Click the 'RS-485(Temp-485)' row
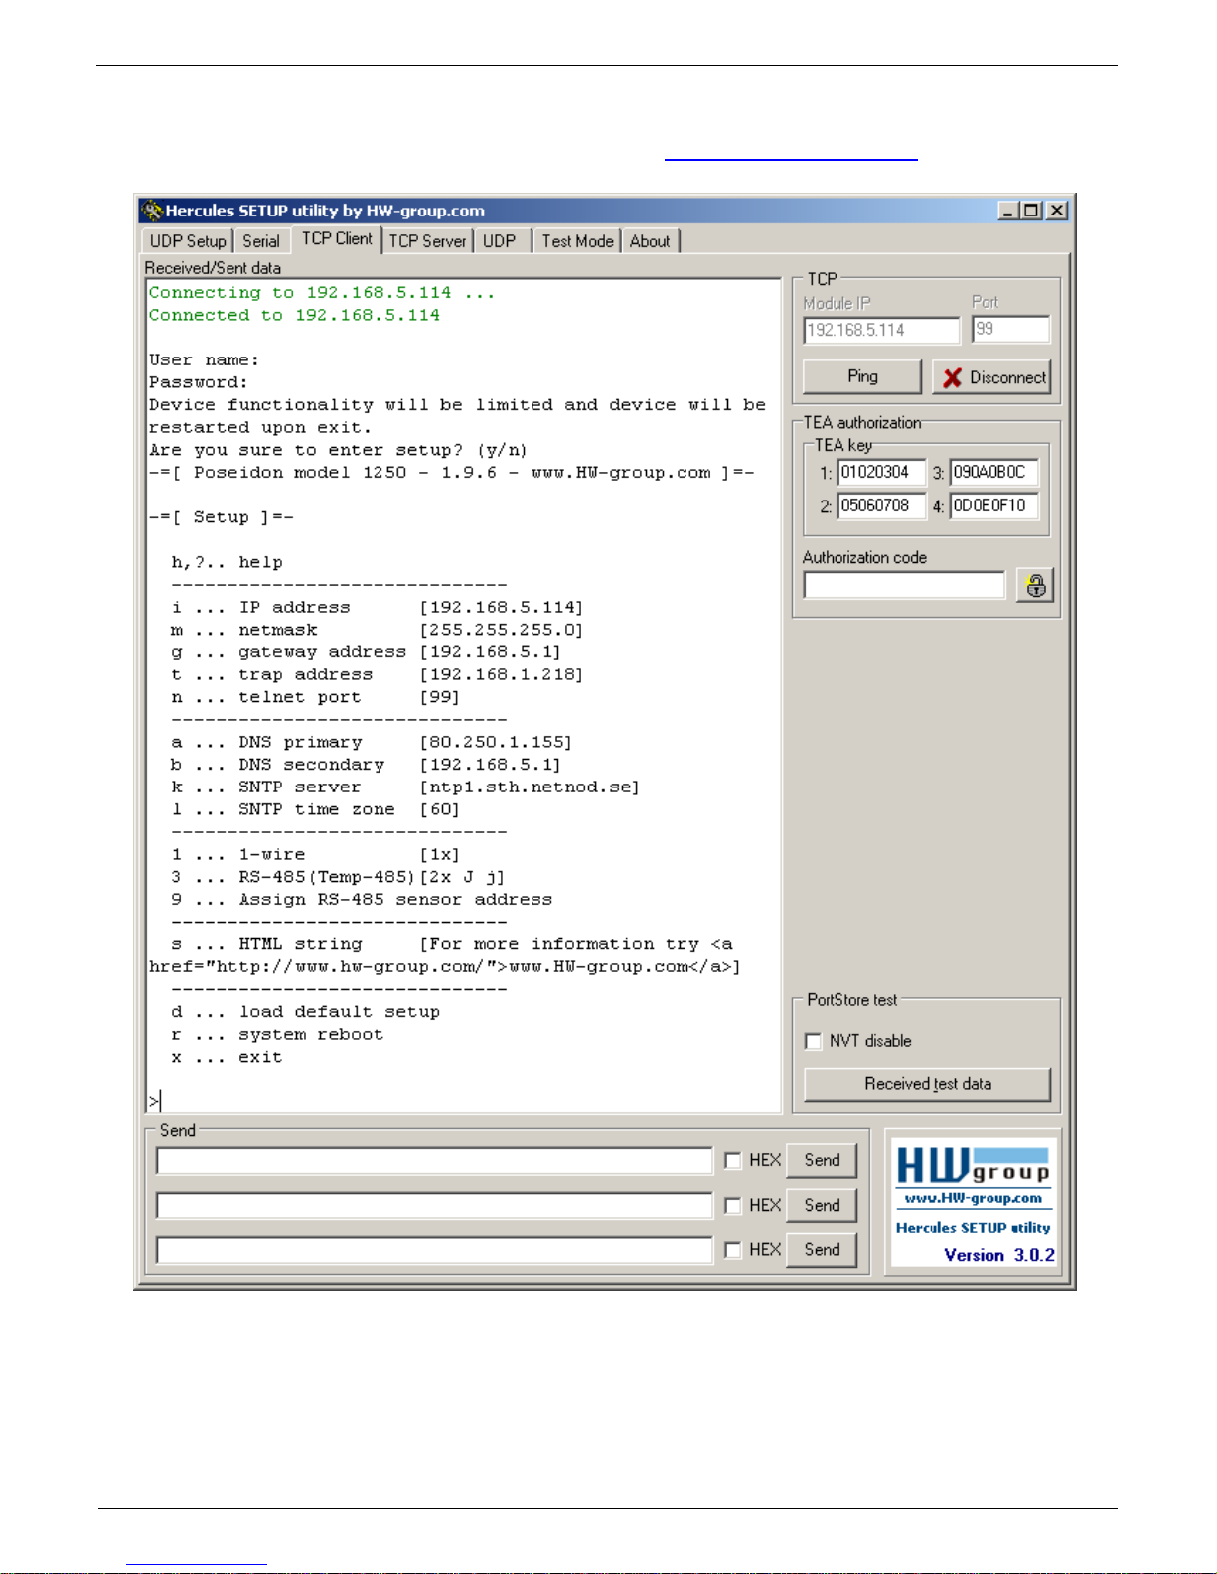Image resolution: width=1217 pixels, height=1574 pixels. point(338,877)
